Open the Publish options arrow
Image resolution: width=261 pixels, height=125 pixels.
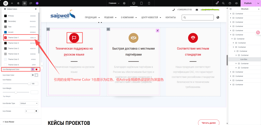point(258,3)
